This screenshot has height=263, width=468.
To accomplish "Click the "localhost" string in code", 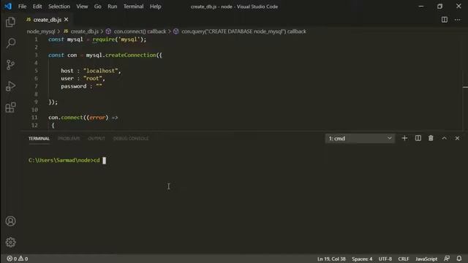I will pyautogui.click(x=101, y=71).
